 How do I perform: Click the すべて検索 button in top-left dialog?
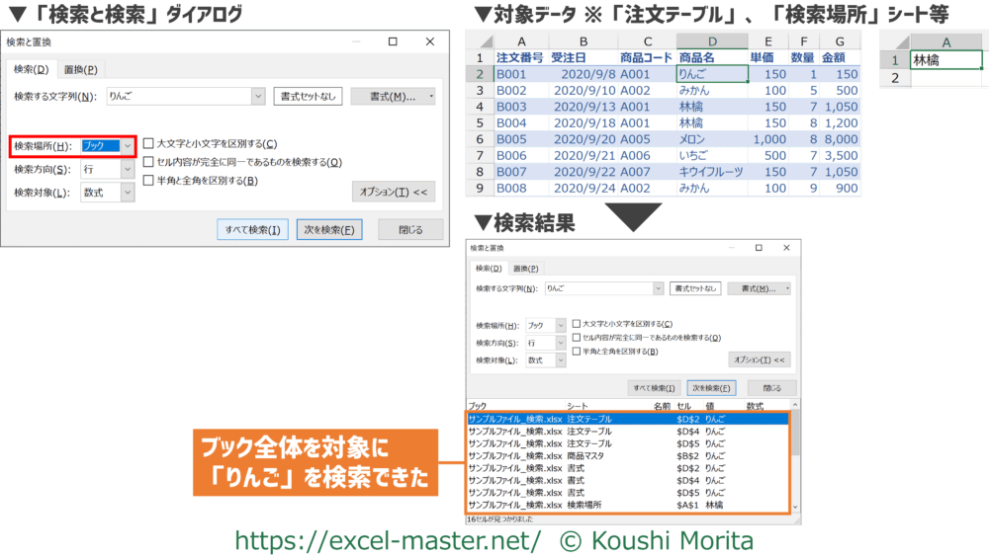(x=252, y=230)
